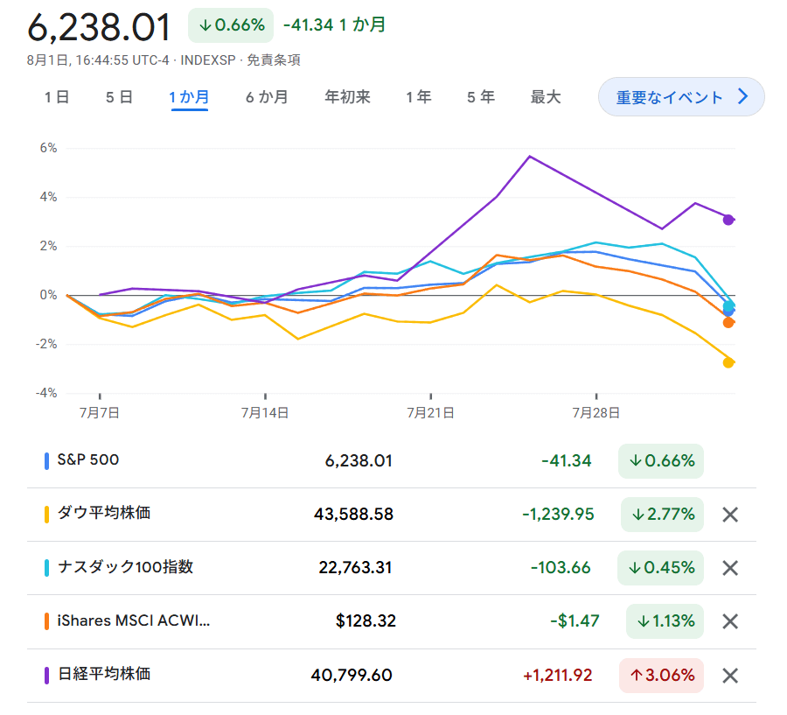
Task: Click the large 6,238.01 headline price
Action: [99, 27]
